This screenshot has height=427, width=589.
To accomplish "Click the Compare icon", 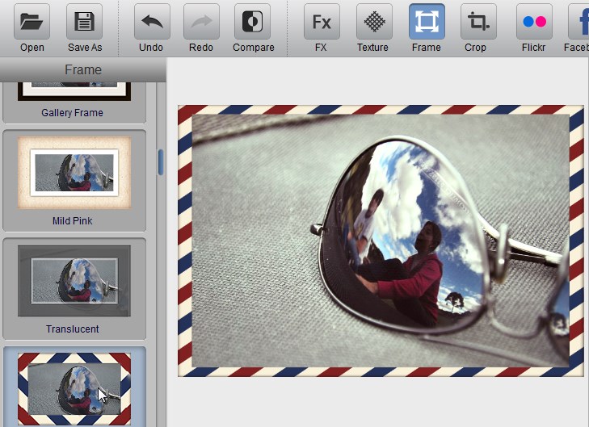I will pyautogui.click(x=252, y=21).
